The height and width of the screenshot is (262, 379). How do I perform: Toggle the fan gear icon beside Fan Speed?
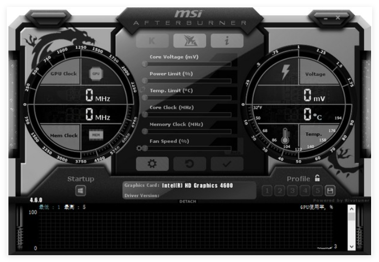(x=139, y=148)
